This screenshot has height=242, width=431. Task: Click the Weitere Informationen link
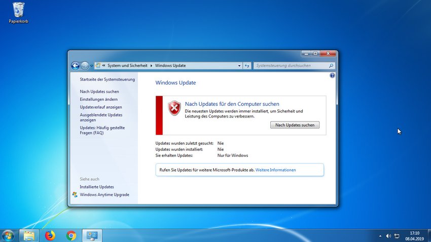(275, 170)
